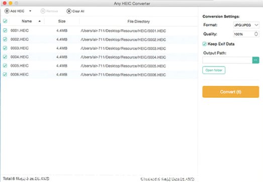Adjust the Quality 100% stepper

(x=256, y=34)
